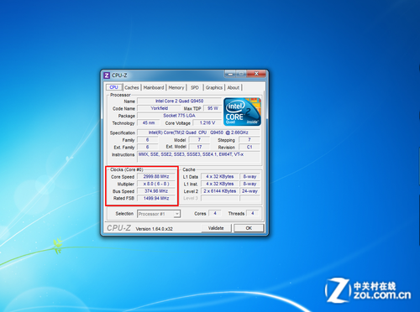Click the Level 2 value '2 x 6144 KBytes'
The image size is (420, 312).
pyautogui.click(x=220, y=191)
